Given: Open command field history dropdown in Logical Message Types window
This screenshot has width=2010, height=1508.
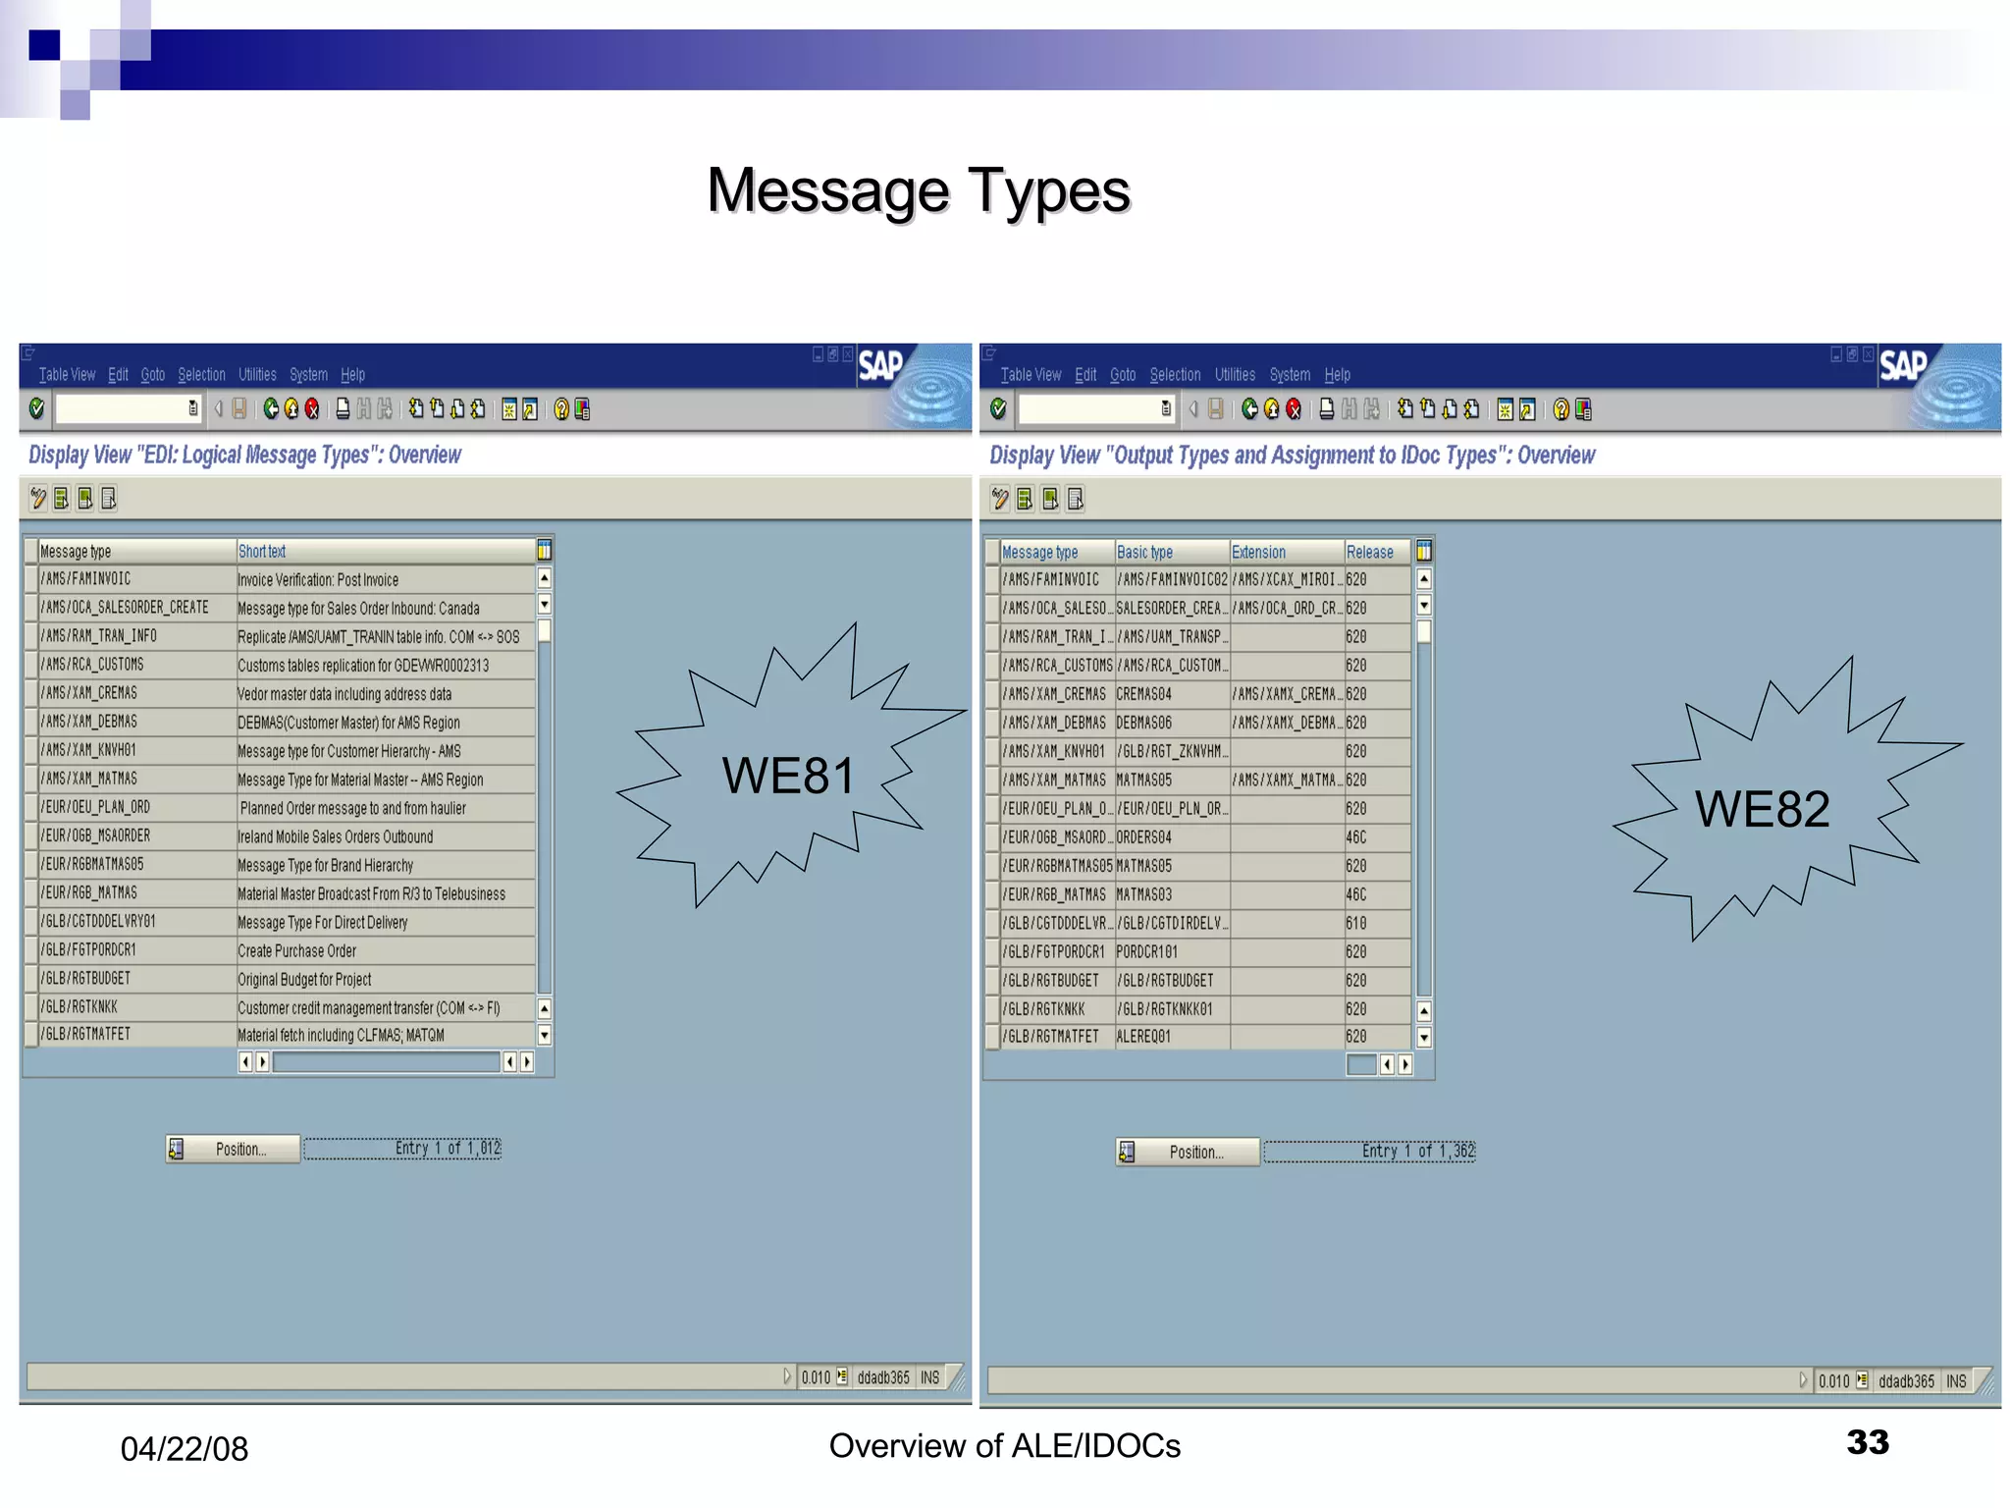Looking at the screenshot, I should [x=193, y=408].
